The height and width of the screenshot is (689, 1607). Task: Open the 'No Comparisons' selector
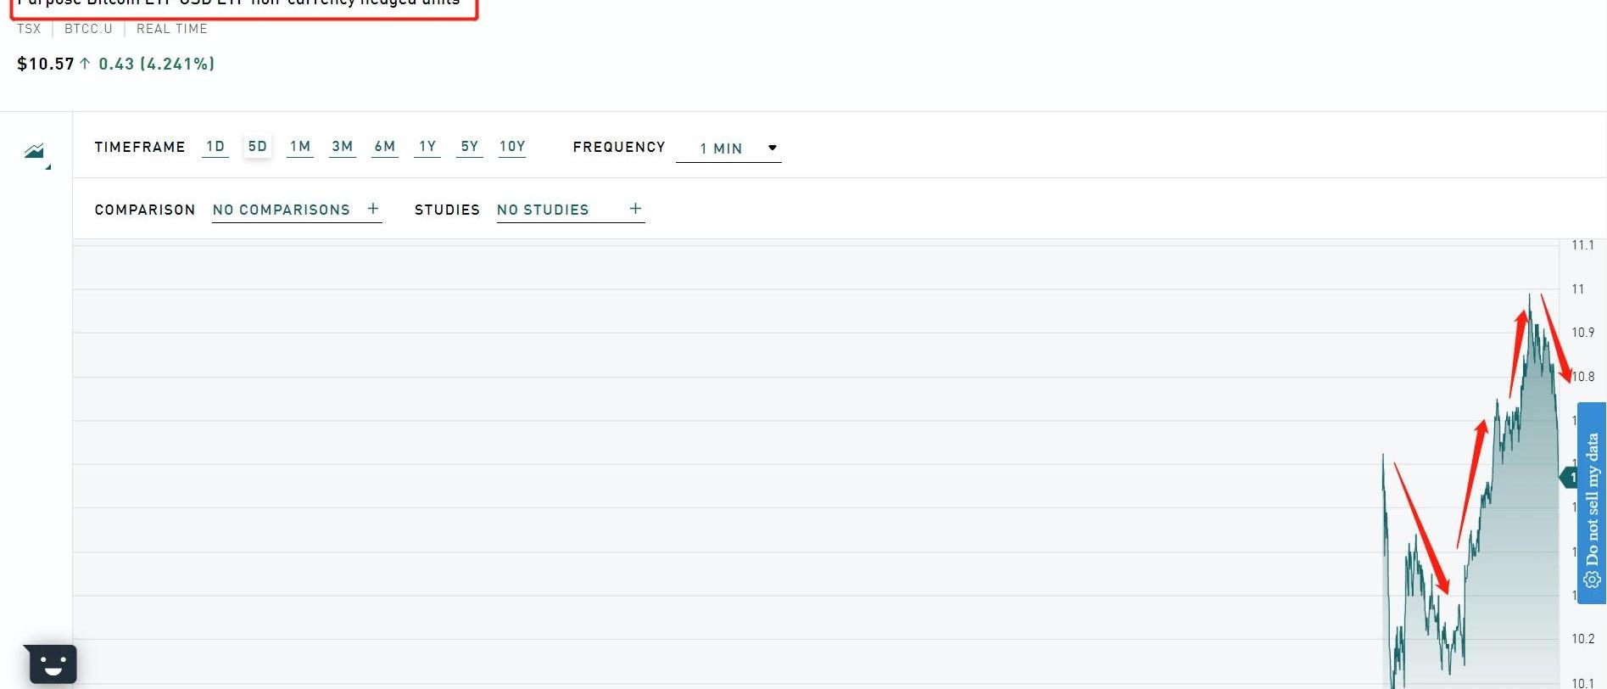pos(282,210)
